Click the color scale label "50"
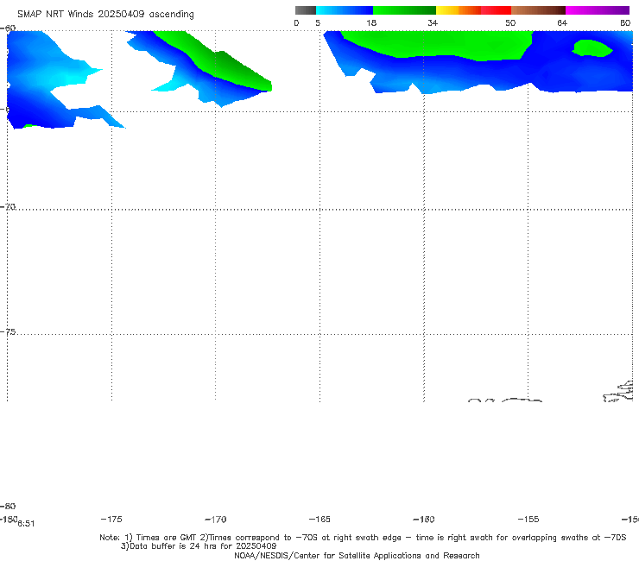The height and width of the screenshot is (561, 639). click(510, 22)
